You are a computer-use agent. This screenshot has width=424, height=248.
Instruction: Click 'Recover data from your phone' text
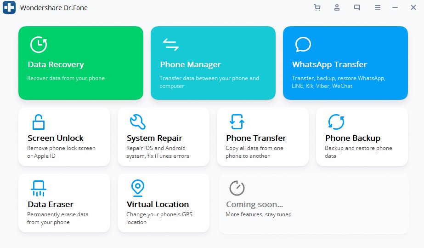click(x=66, y=78)
